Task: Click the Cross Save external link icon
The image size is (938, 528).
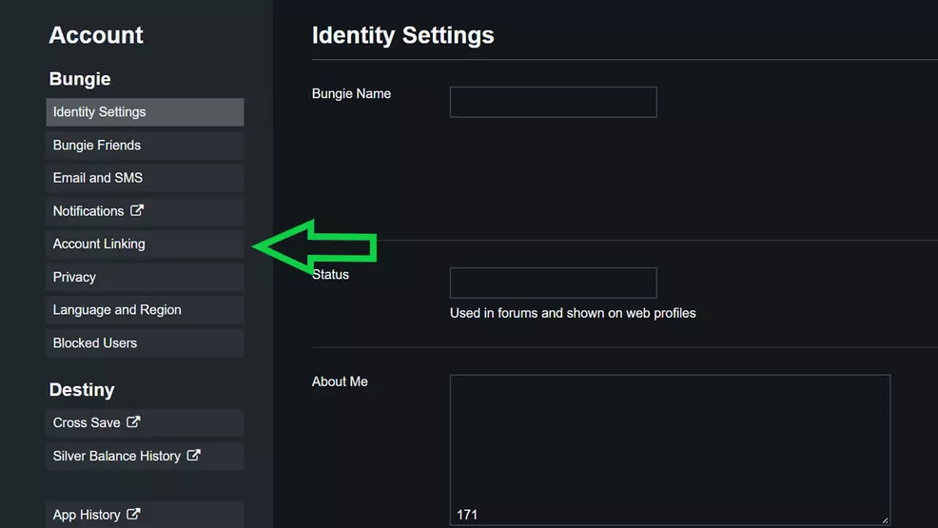Action: coord(133,421)
